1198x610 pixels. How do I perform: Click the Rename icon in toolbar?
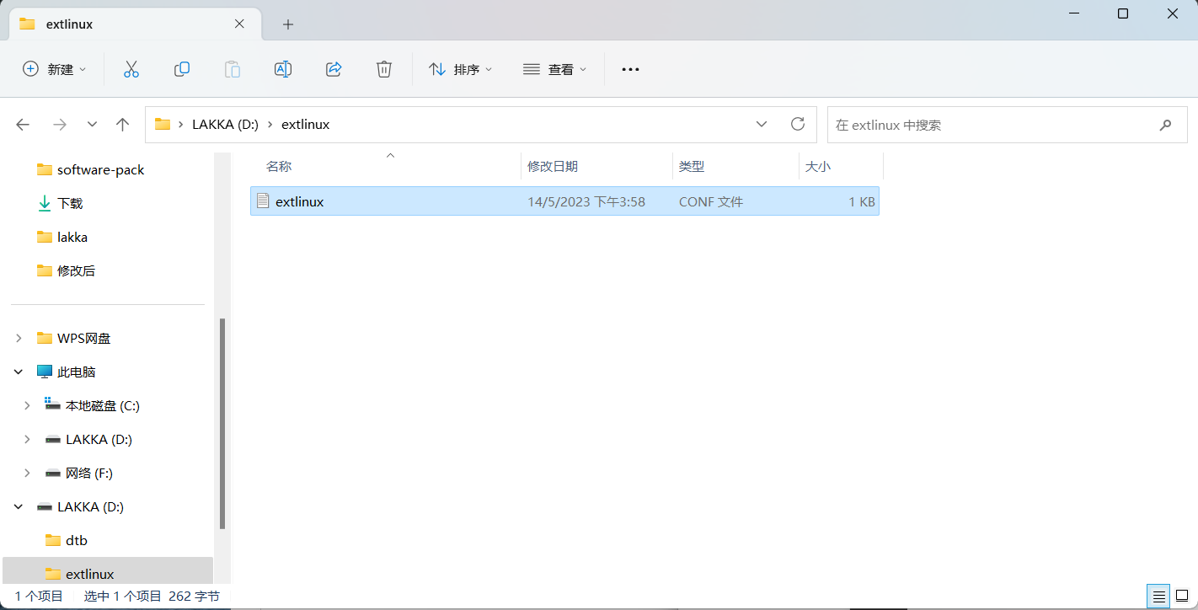click(283, 69)
